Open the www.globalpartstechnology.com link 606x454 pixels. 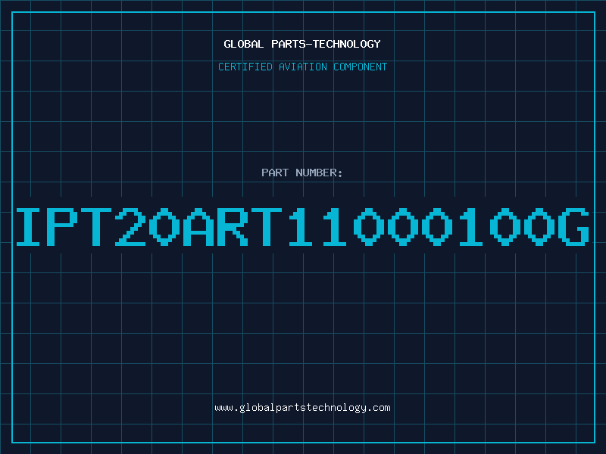[x=302, y=408]
